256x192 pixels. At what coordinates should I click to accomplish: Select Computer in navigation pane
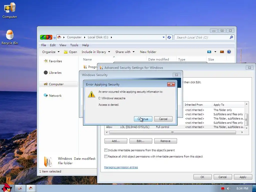[58, 84]
